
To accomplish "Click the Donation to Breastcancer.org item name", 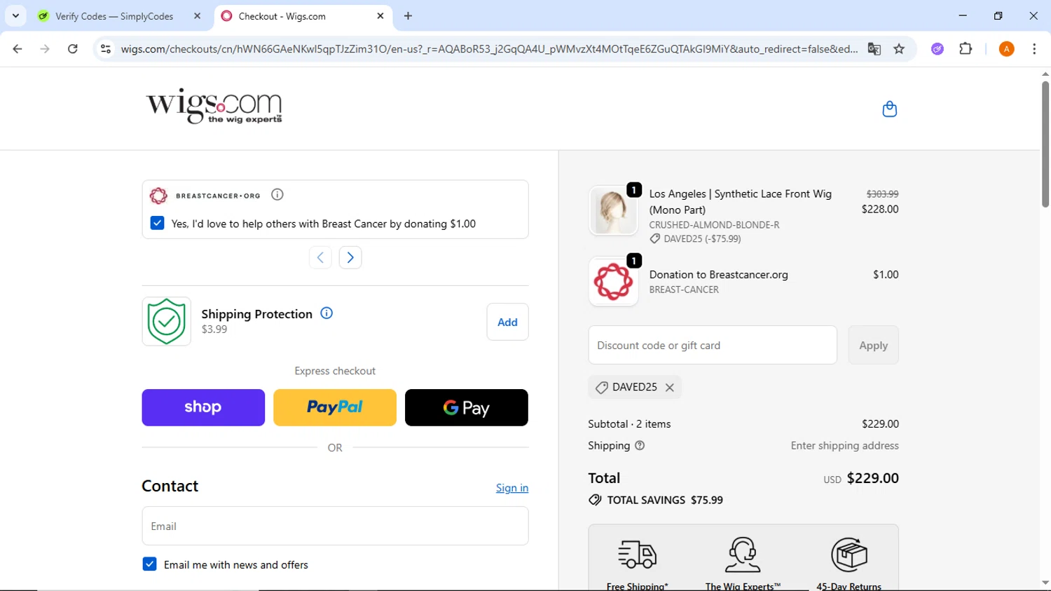I will tap(718, 275).
